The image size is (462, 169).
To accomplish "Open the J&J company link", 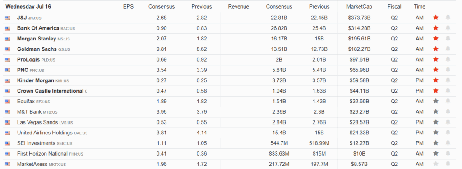I will (x=22, y=18).
